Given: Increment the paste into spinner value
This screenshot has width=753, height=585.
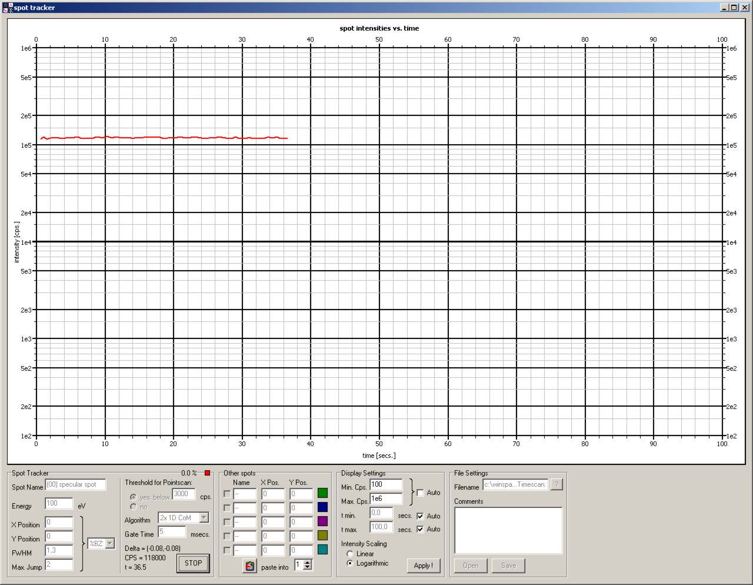Looking at the screenshot, I should 308,563.
